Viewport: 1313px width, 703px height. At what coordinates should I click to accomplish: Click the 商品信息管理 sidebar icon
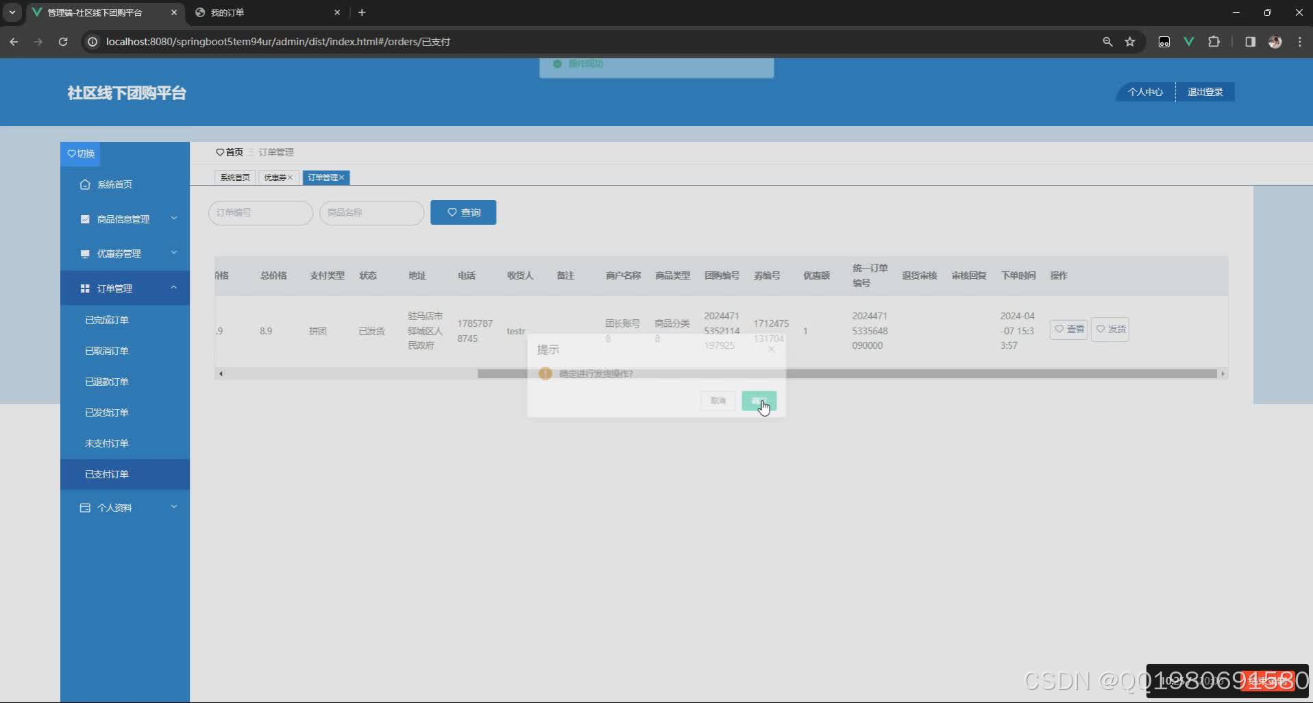(x=85, y=219)
